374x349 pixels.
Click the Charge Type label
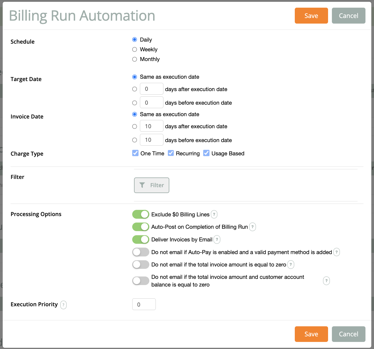pyautogui.click(x=27, y=154)
